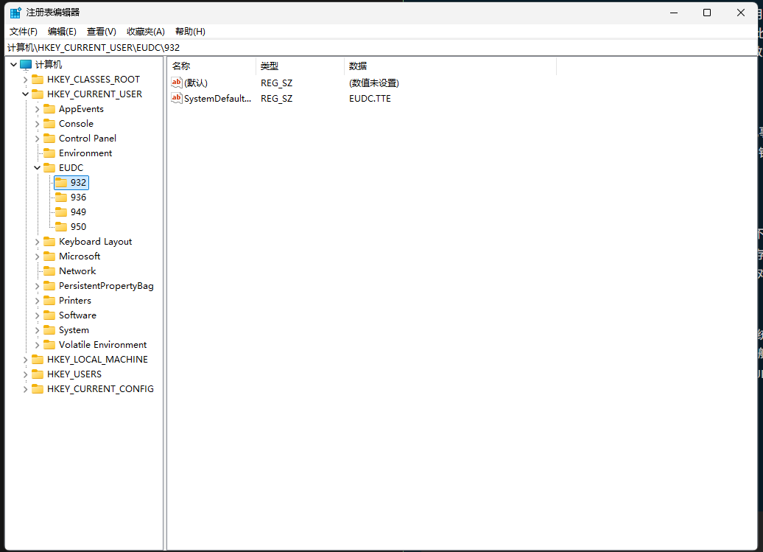Screen dimensions: 763x552
Task: Click the Printers folder icon
Action: 49,301
